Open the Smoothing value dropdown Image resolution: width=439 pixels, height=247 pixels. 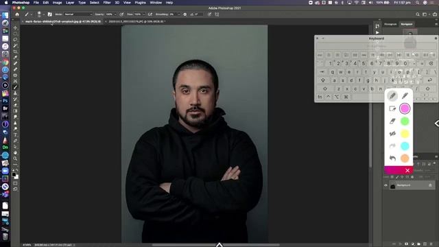pyautogui.click(x=179, y=14)
